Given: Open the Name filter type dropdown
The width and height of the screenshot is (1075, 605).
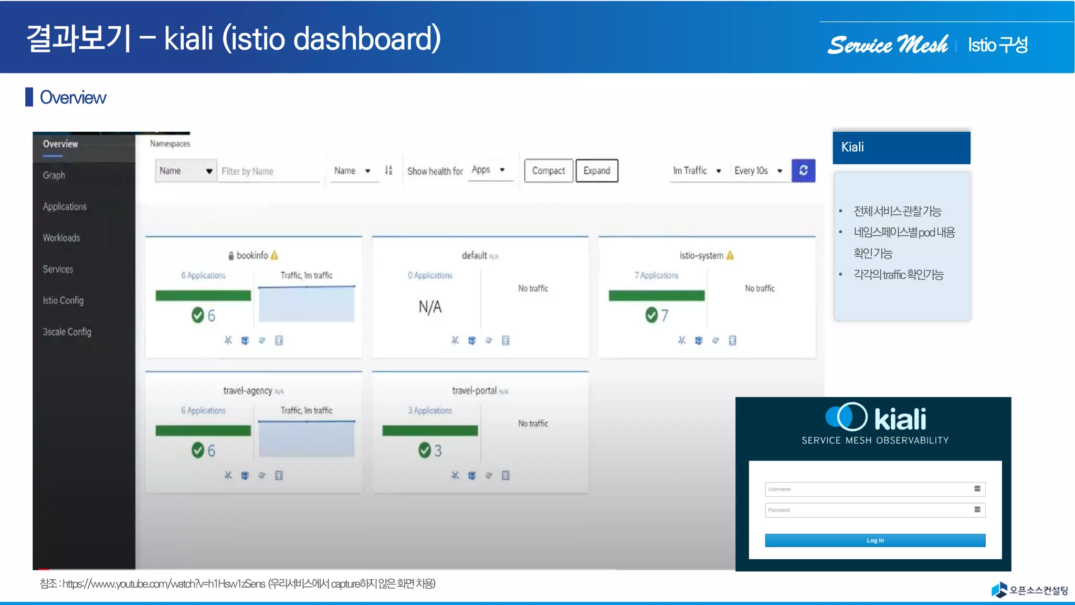Looking at the screenshot, I should [186, 171].
